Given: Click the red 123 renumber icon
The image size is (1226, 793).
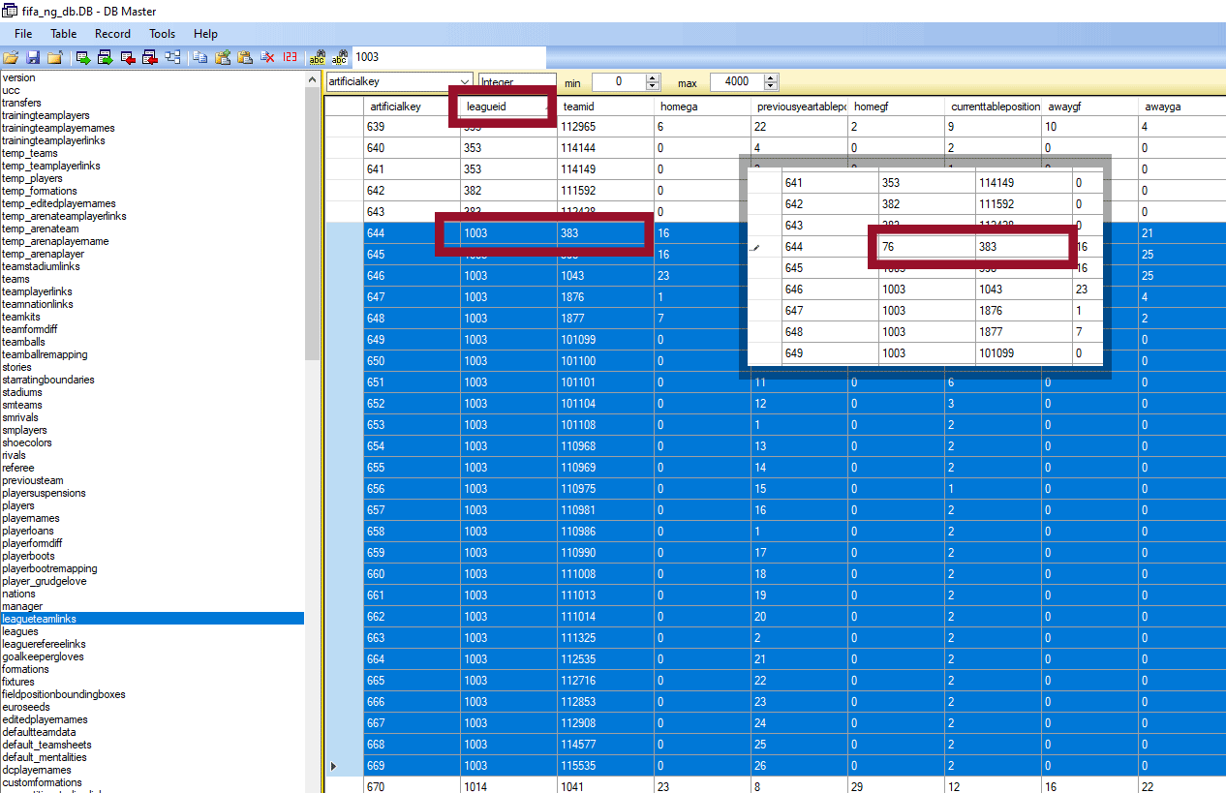Looking at the screenshot, I should pyautogui.click(x=290, y=57).
